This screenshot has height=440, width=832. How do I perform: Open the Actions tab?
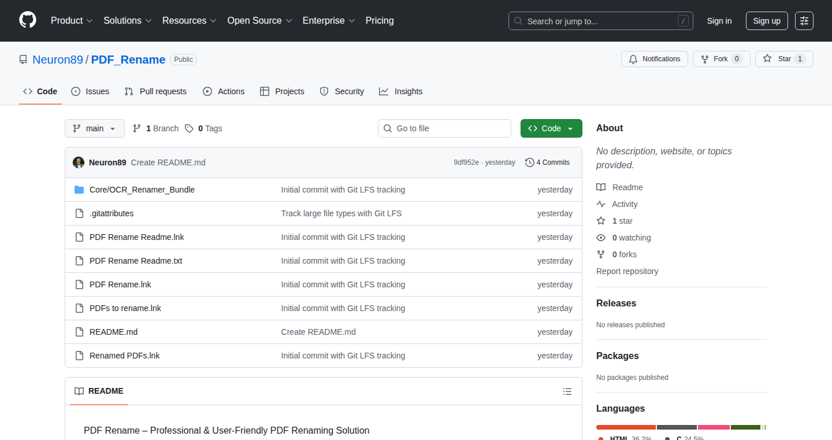[x=224, y=91]
